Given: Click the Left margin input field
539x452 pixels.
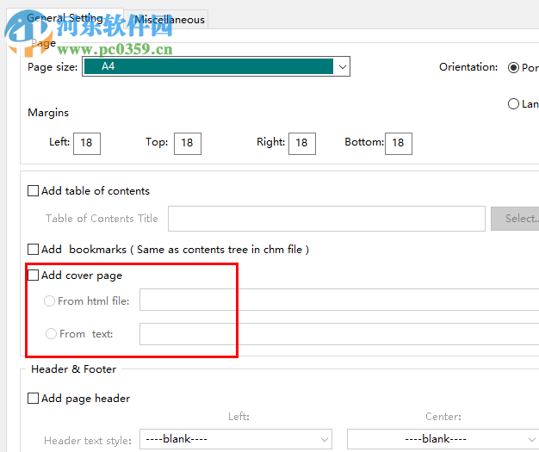Looking at the screenshot, I should pos(87,143).
